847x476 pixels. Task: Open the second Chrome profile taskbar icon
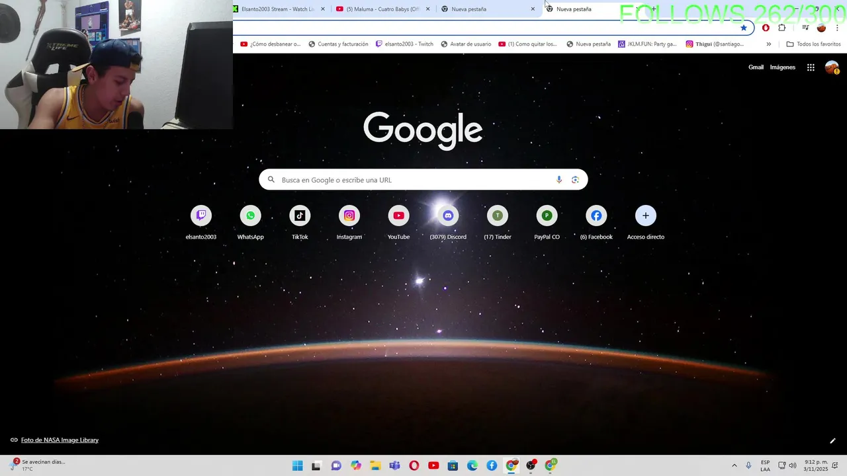[551, 465]
